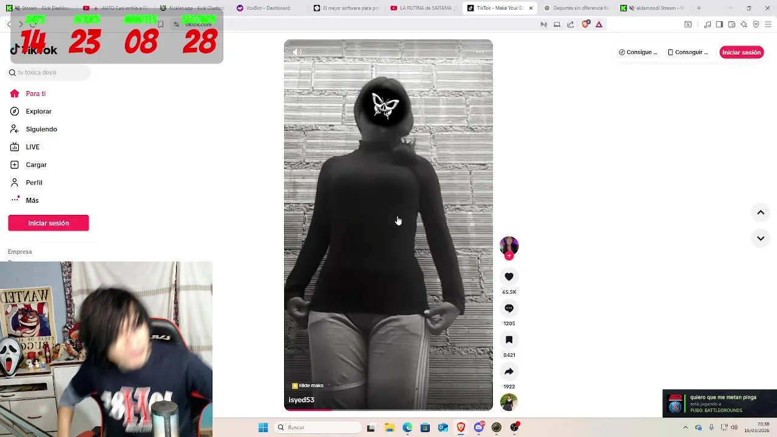Go to the previous video arrow
Image resolution: width=777 pixels, height=437 pixels.
[761, 212]
